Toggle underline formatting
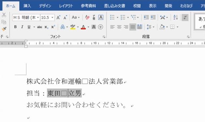The image size is (205, 122). [x=29, y=27]
